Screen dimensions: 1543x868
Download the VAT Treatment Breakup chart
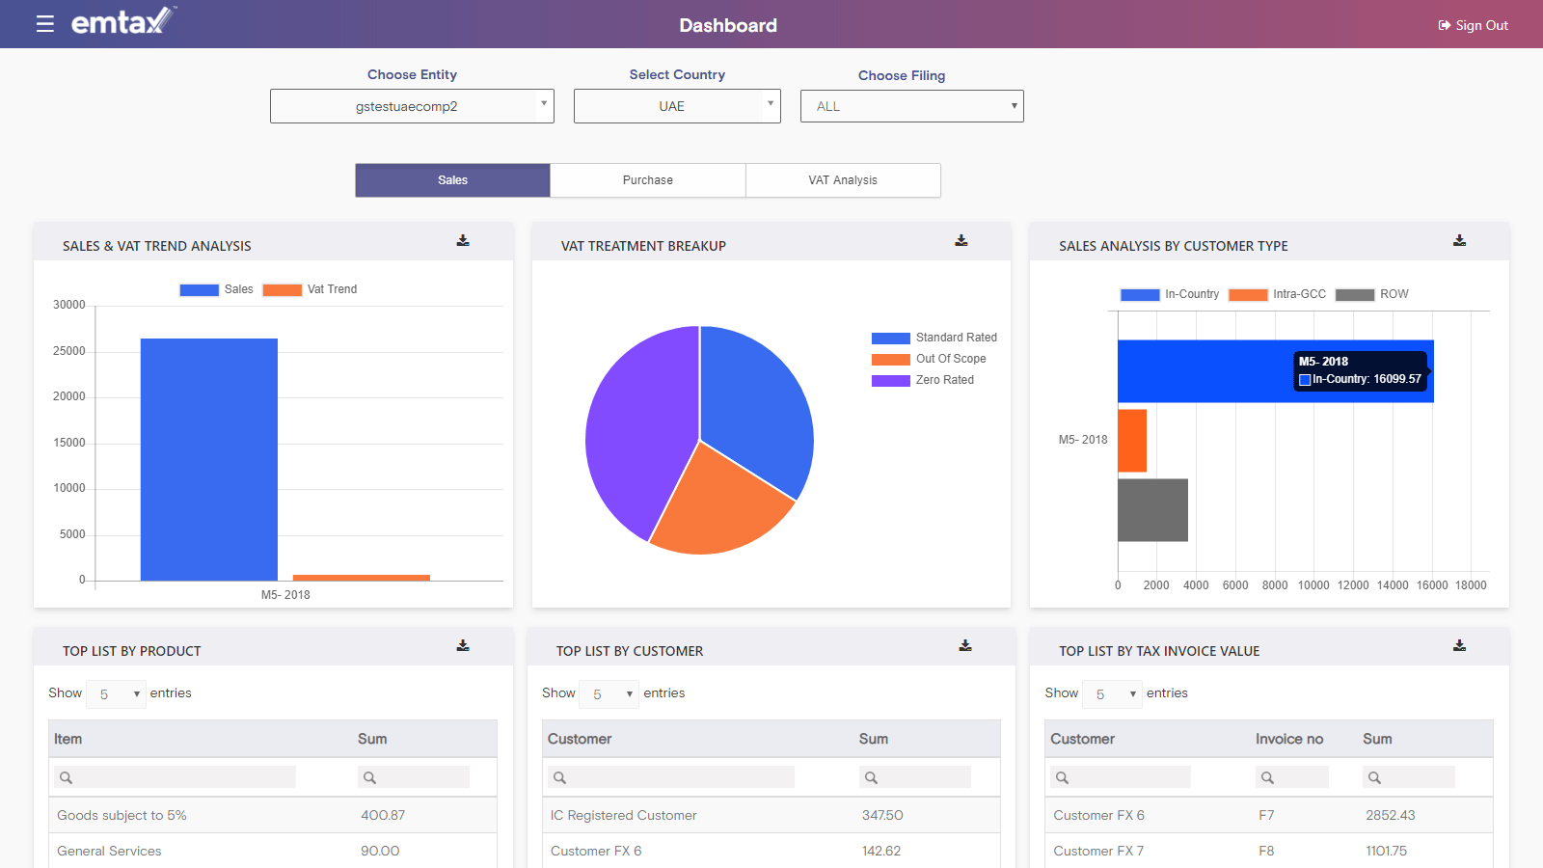point(961,241)
